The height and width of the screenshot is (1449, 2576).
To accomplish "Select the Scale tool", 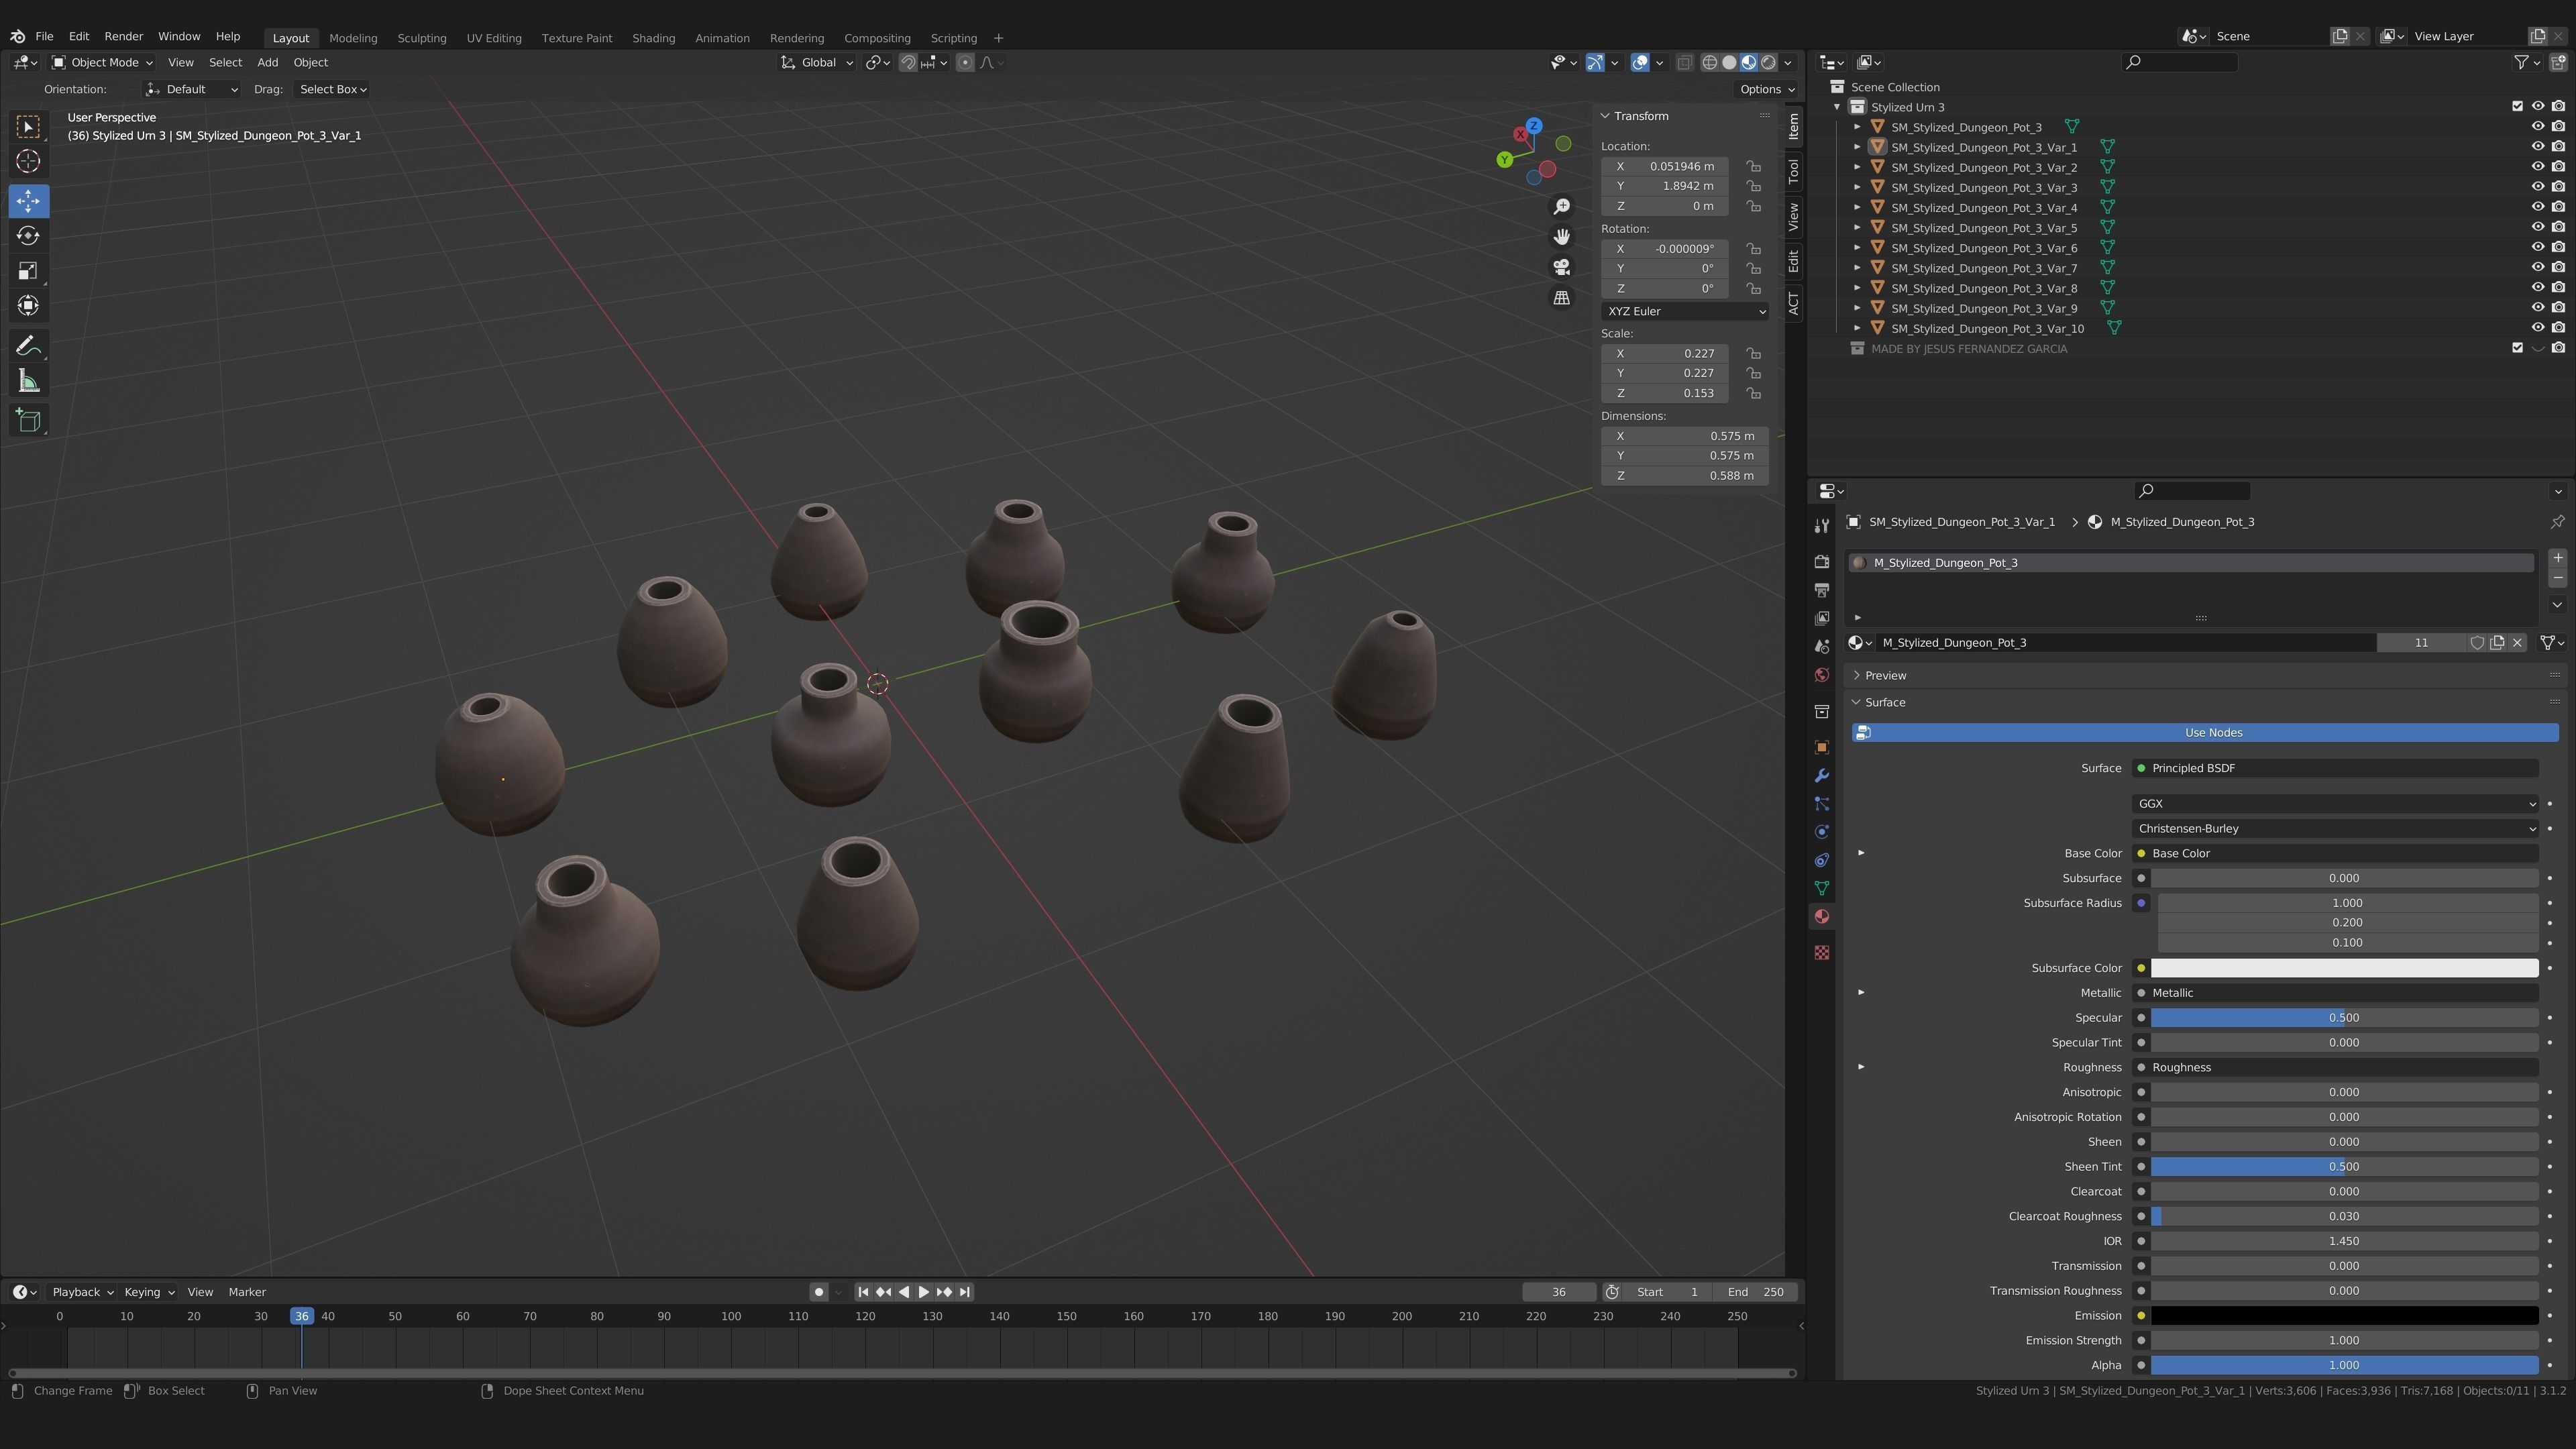I will 28,271.
